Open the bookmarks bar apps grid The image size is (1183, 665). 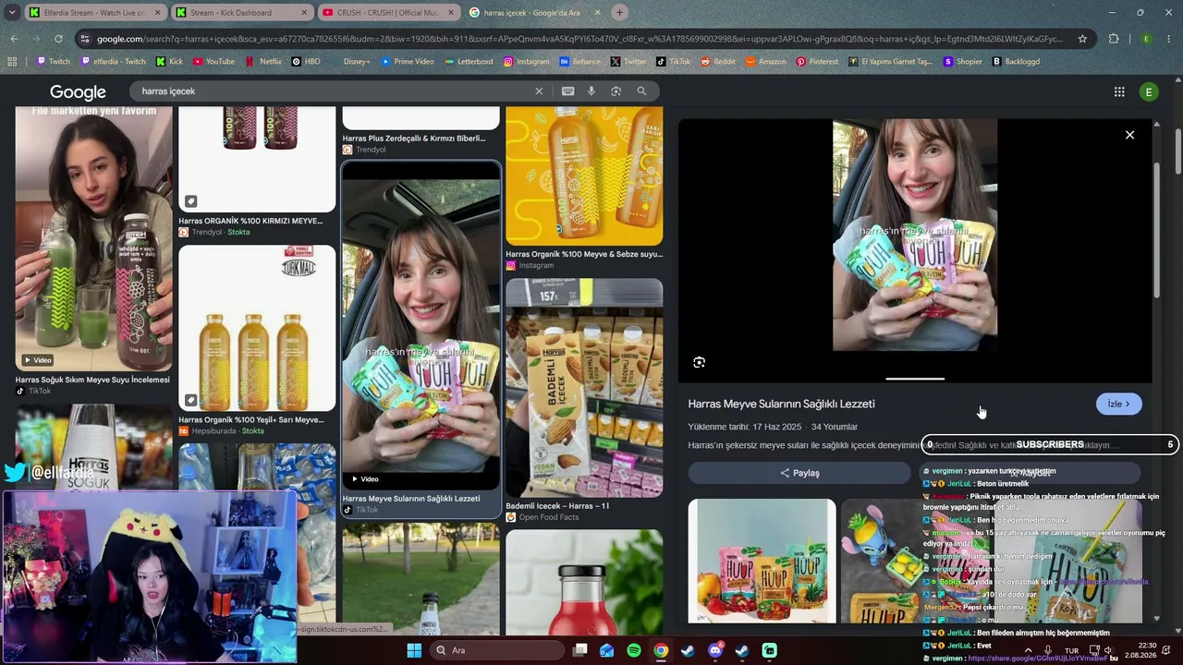pos(12,62)
